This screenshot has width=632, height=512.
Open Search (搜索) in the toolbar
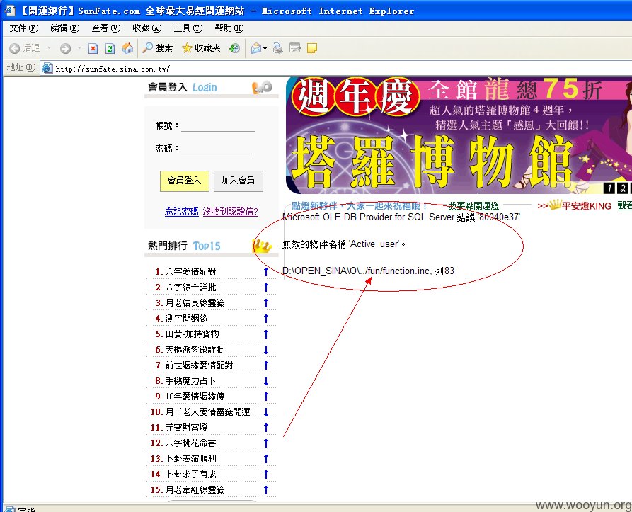(158, 48)
